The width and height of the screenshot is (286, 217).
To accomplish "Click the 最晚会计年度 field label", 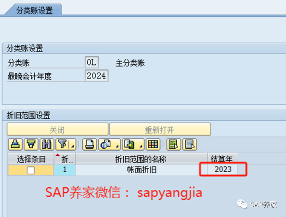I will [x=29, y=76].
